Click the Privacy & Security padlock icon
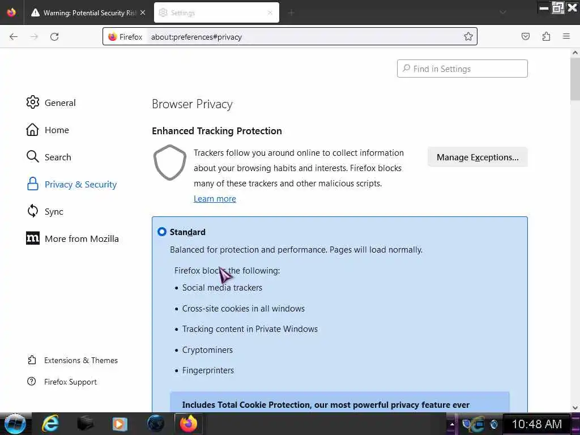This screenshot has width=580, height=435. tap(32, 184)
